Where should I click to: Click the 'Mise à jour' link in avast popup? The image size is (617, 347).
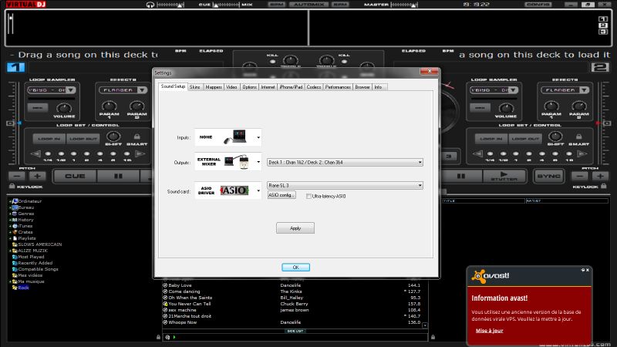pyautogui.click(x=489, y=330)
